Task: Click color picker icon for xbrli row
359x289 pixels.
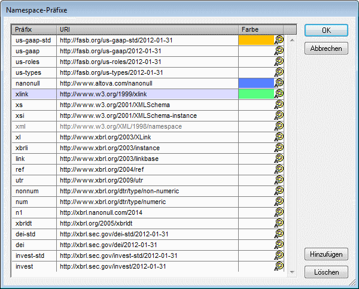Action: coord(278,148)
